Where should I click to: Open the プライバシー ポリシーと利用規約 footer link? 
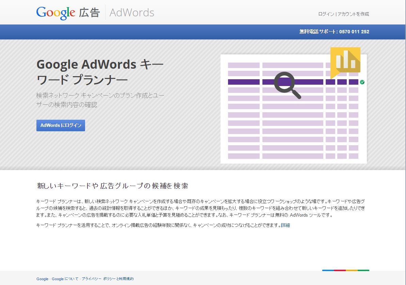point(108,279)
